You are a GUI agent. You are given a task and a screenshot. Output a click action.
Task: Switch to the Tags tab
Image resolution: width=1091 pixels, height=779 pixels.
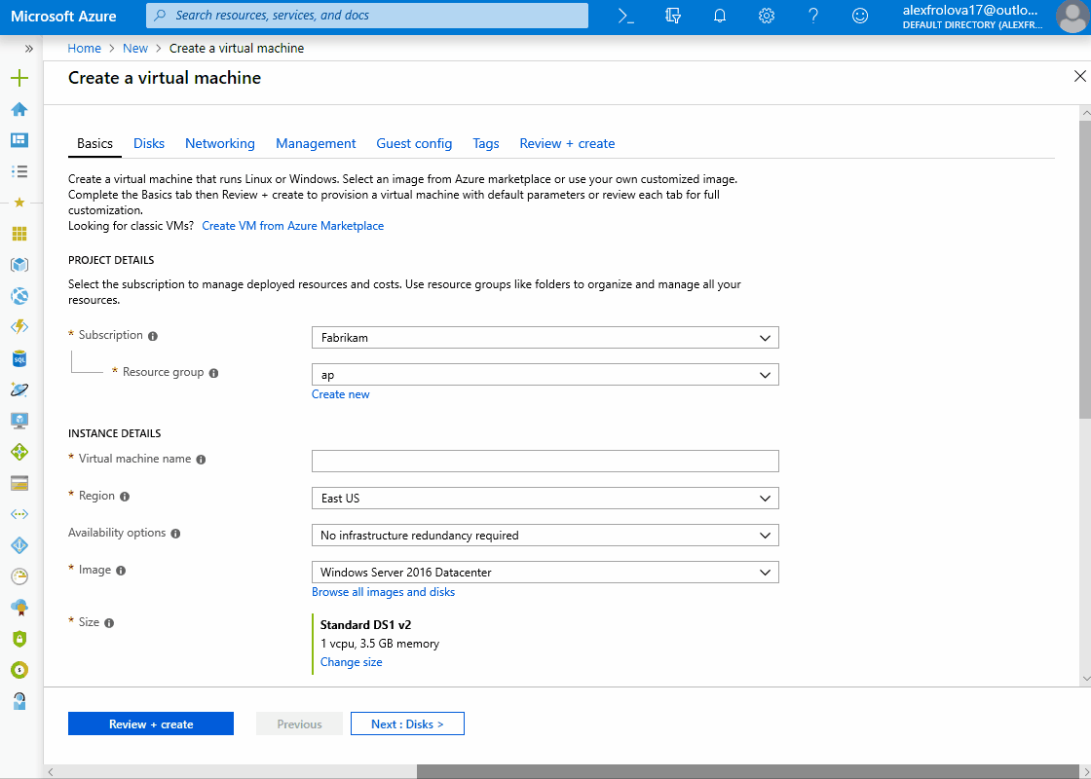coord(486,143)
